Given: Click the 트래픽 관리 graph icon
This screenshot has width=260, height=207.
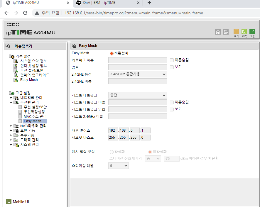Looking at the screenshot, I should coord(16,140).
